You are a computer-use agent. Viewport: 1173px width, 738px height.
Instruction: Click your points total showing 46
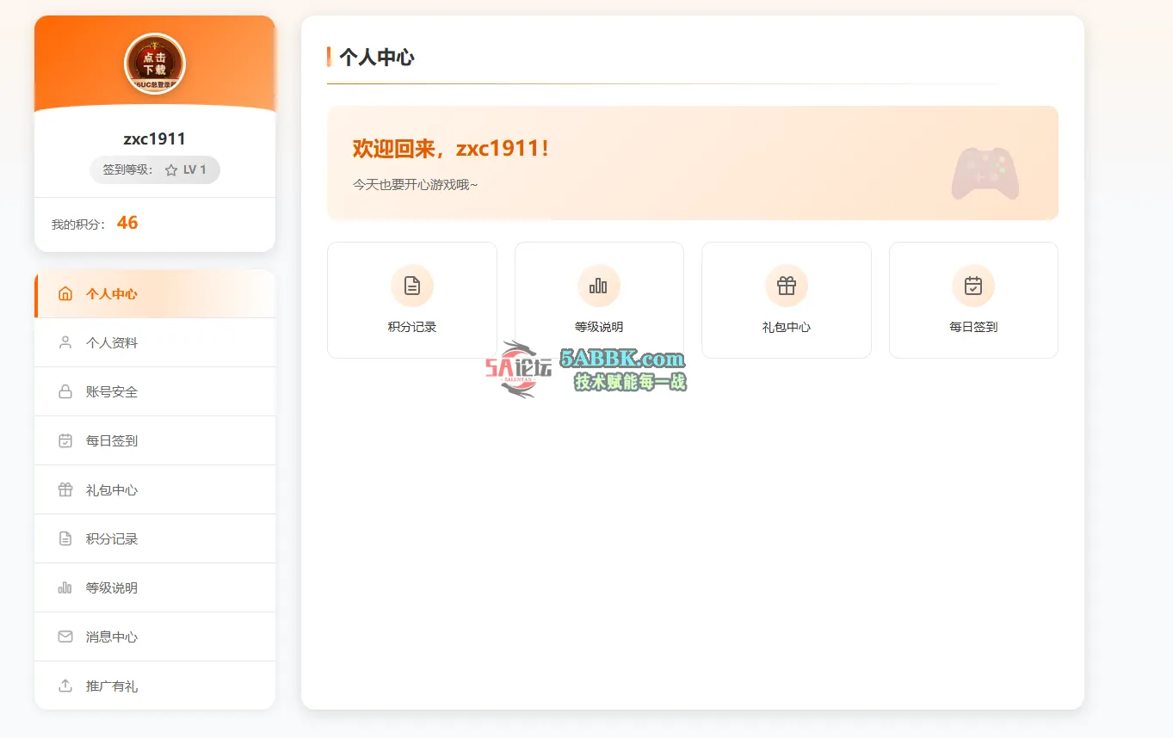127,223
